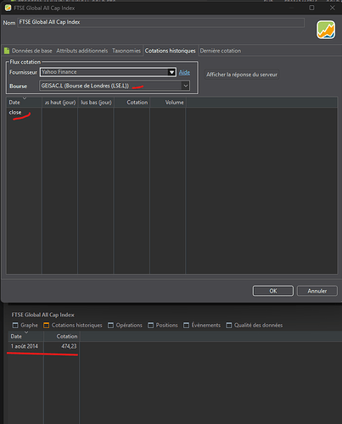The image size is (342, 424).
Task: Go to the Dernière cotation tab
Action: click(x=221, y=51)
